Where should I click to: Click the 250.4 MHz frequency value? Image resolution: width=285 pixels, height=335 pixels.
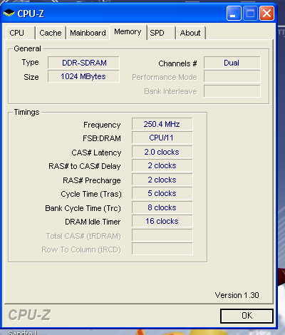click(x=162, y=124)
